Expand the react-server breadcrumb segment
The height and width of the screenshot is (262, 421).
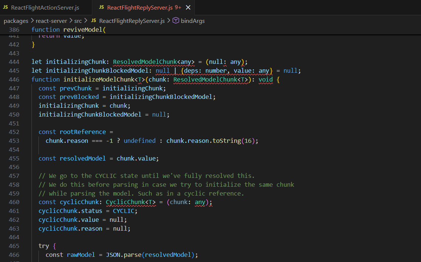pos(51,21)
